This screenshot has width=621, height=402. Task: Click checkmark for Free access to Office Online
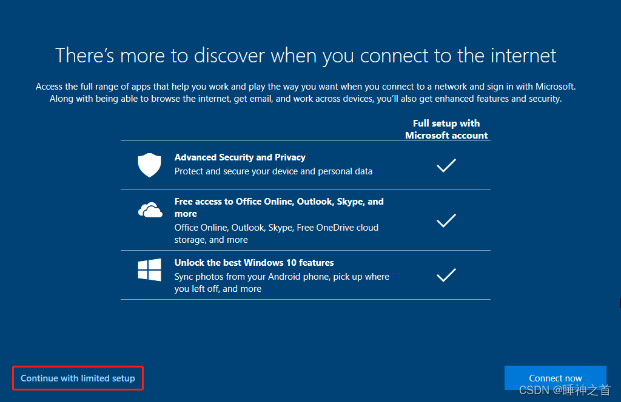click(446, 220)
